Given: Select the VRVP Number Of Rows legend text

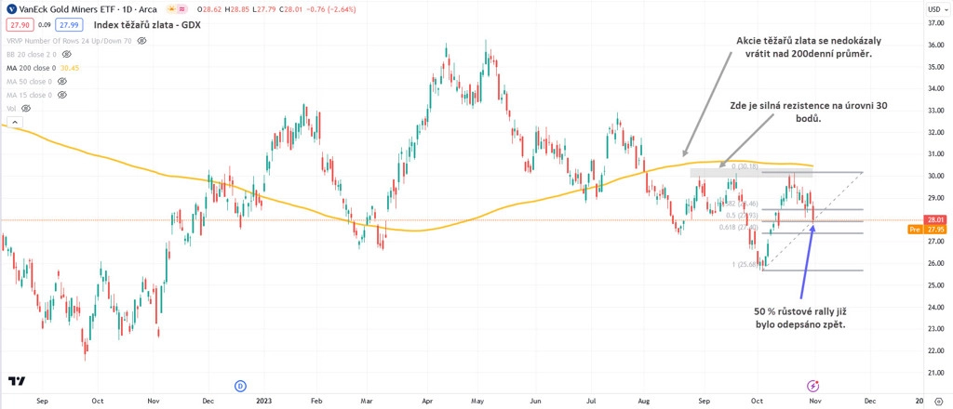Looking at the screenshot, I should [x=71, y=41].
